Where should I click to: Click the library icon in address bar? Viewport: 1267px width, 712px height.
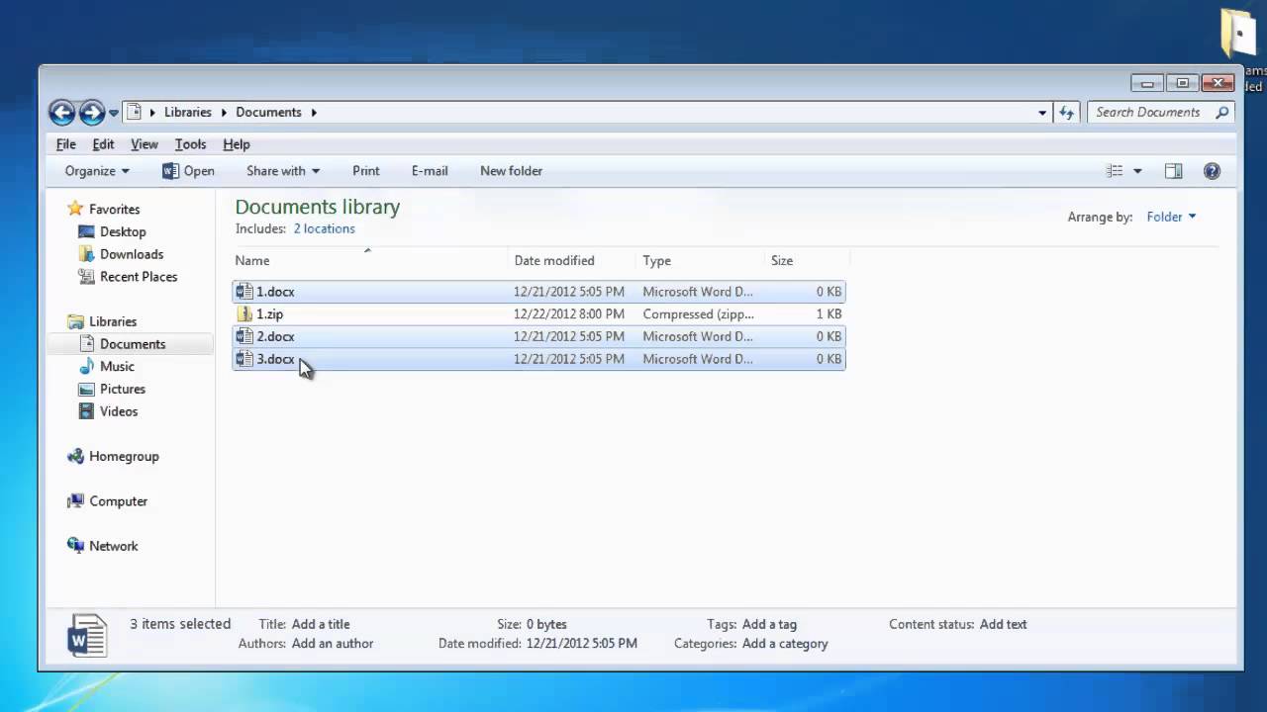point(135,112)
